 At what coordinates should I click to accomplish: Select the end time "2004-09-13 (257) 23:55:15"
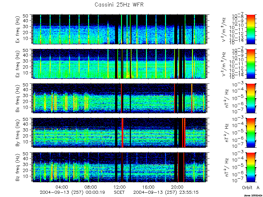[x=166, y=192]
